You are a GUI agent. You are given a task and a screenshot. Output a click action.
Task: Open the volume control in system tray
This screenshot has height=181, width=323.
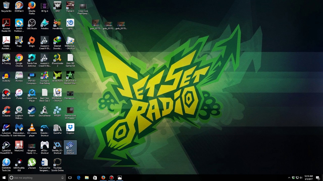coord(301,178)
